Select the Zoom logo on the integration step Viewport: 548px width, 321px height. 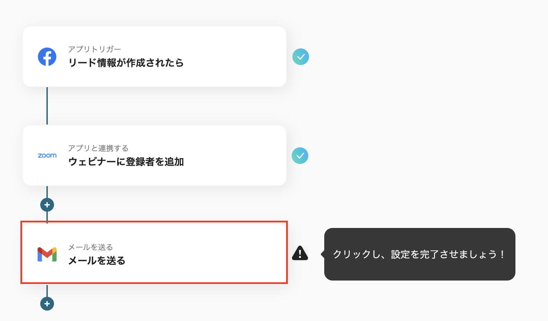47,156
